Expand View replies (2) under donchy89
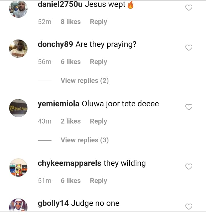This screenshot has width=206, height=215. click(84, 81)
